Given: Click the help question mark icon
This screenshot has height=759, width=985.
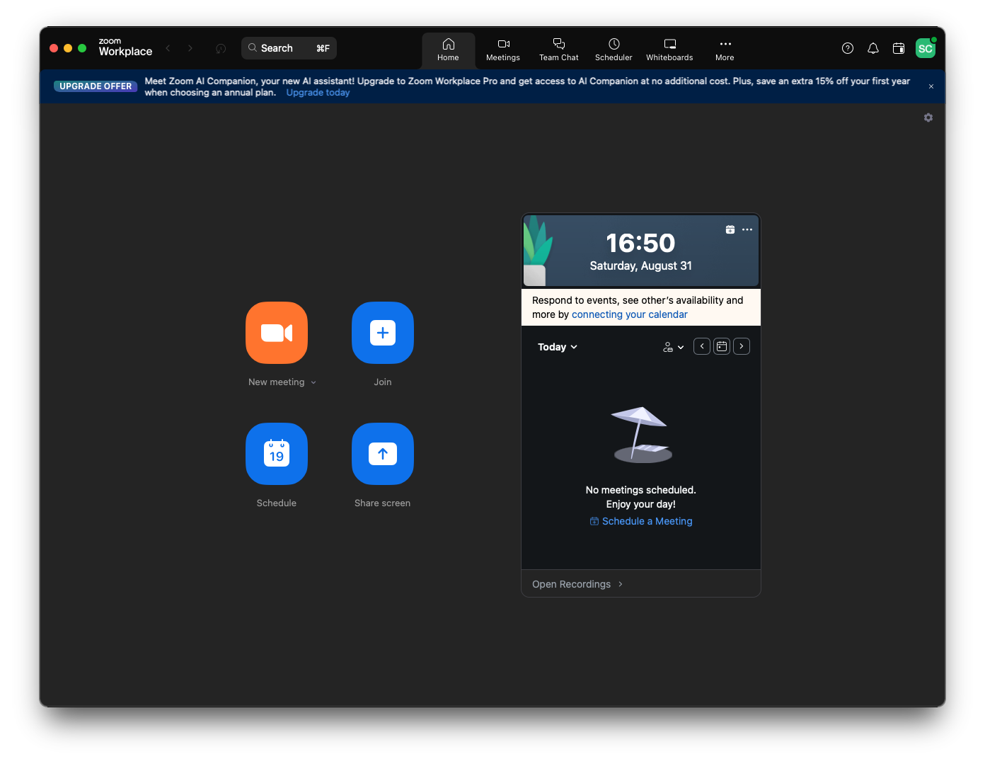Looking at the screenshot, I should 848,48.
